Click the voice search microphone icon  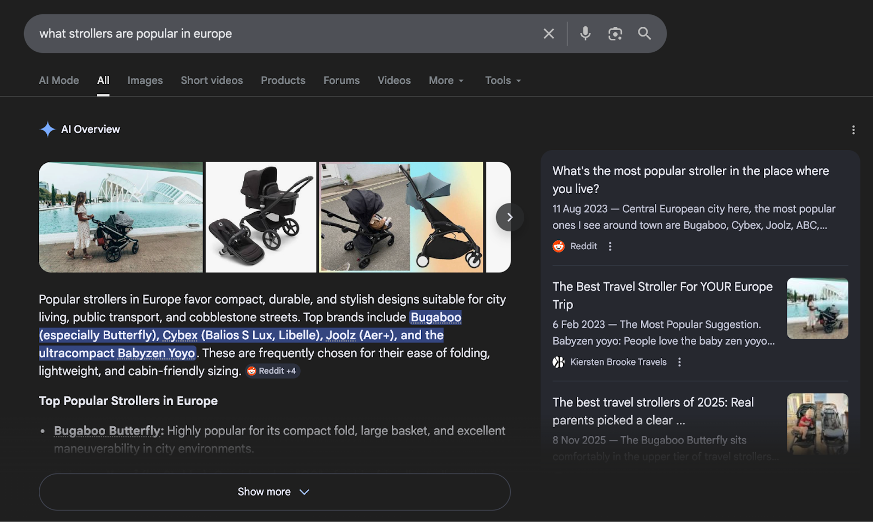585,33
